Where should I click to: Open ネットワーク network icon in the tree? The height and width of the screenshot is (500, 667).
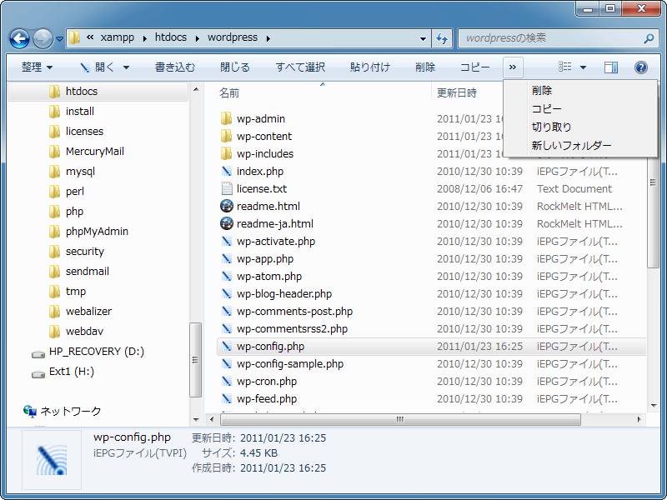coord(30,411)
